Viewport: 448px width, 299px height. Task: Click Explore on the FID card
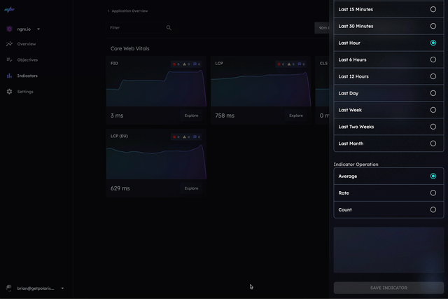pos(191,116)
